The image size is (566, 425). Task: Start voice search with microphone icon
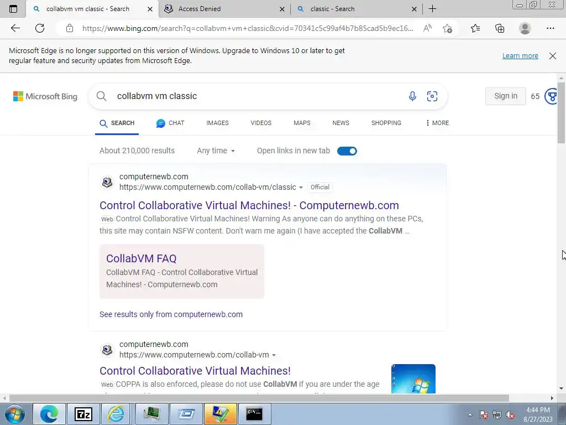tap(412, 96)
